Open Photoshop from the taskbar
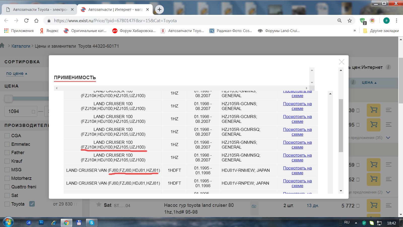Image resolution: width=403 pixels, height=227 pixels. tap(41, 223)
